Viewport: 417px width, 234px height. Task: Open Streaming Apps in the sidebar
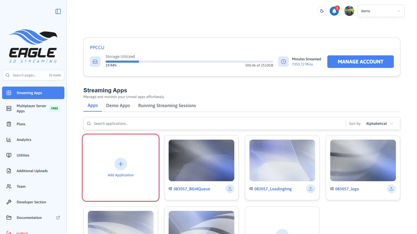click(x=33, y=93)
